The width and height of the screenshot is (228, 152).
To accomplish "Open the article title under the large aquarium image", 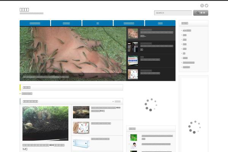I will pos(43,147).
